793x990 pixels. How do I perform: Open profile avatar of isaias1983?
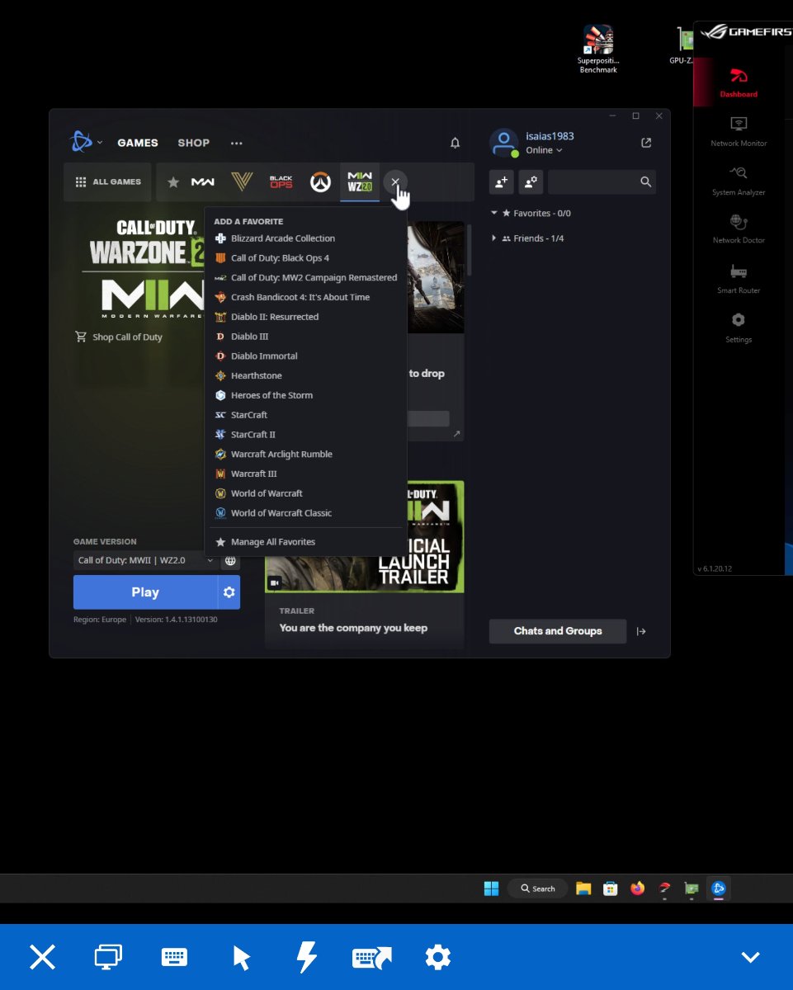point(503,143)
